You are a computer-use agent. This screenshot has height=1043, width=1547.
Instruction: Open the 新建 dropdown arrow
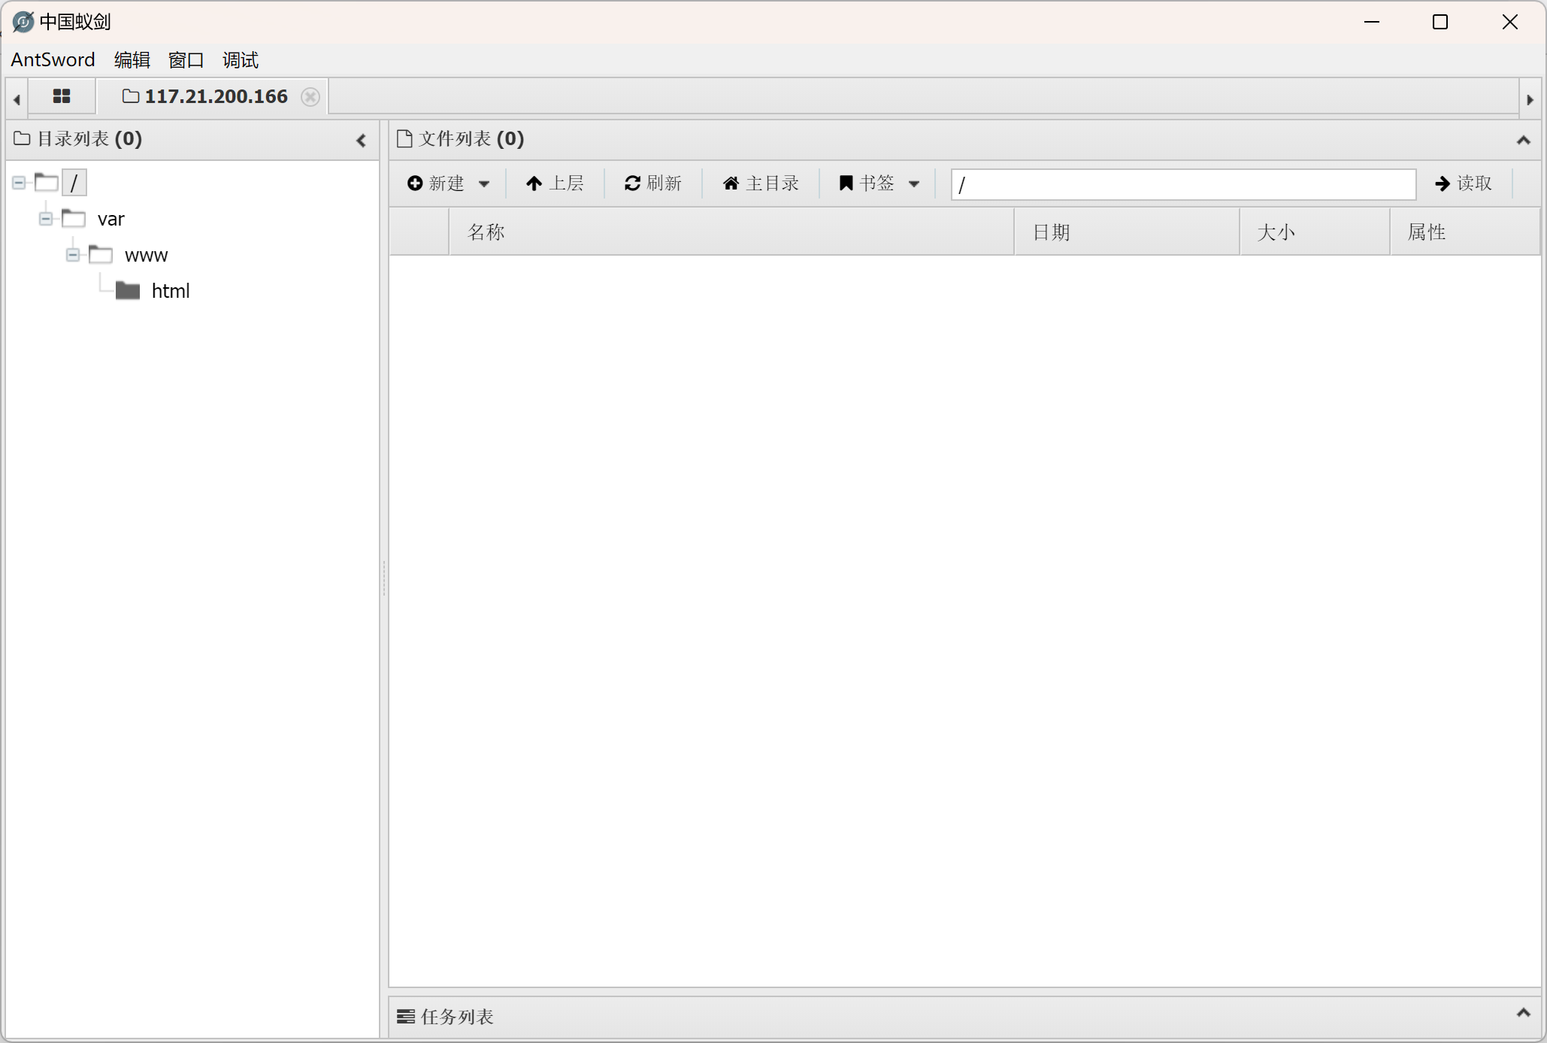click(x=484, y=184)
